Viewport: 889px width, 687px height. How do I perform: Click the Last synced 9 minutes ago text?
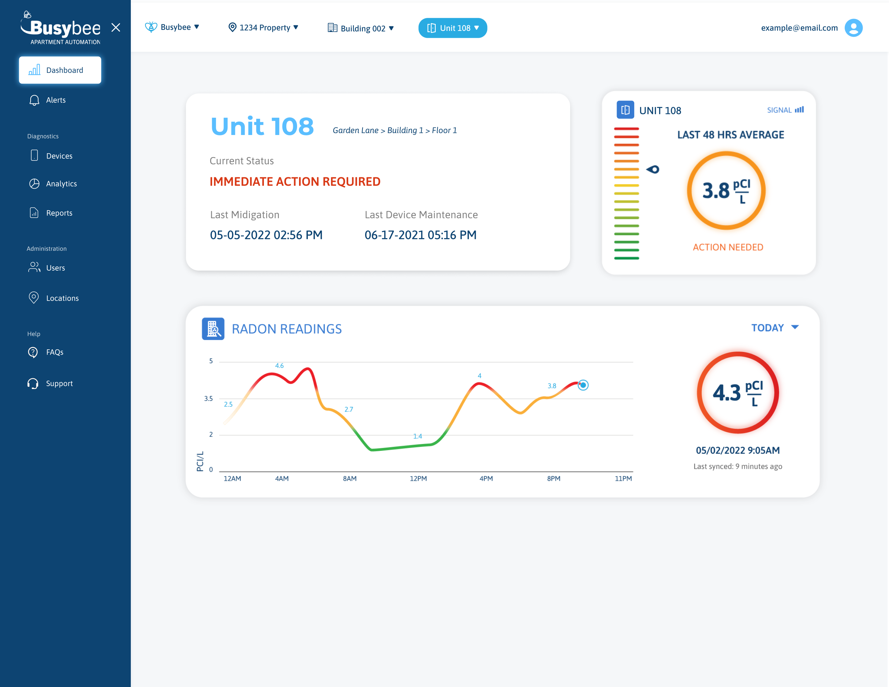[738, 466]
